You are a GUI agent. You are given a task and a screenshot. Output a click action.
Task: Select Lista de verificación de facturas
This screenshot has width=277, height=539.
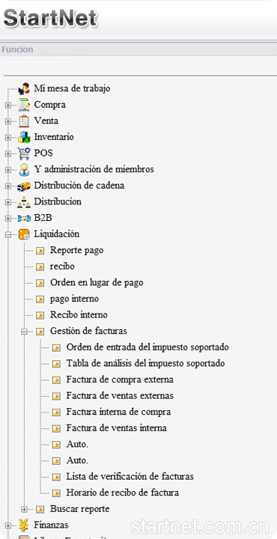(x=130, y=476)
